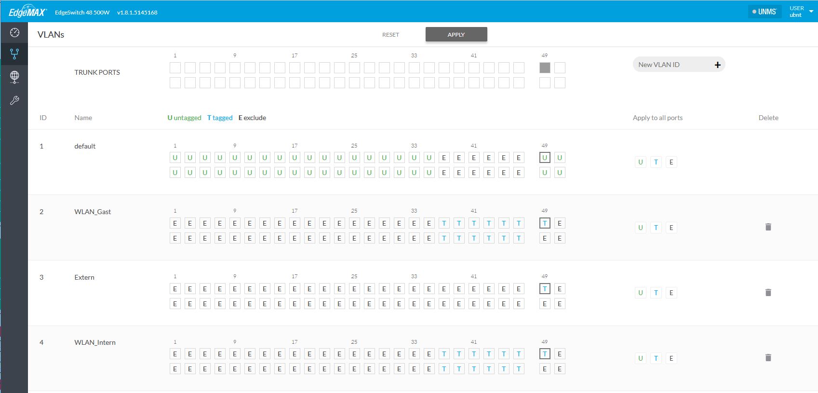Open the wrench tools icon in sidebar

point(14,100)
